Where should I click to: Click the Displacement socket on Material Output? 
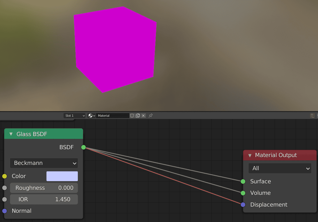(242, 205)
